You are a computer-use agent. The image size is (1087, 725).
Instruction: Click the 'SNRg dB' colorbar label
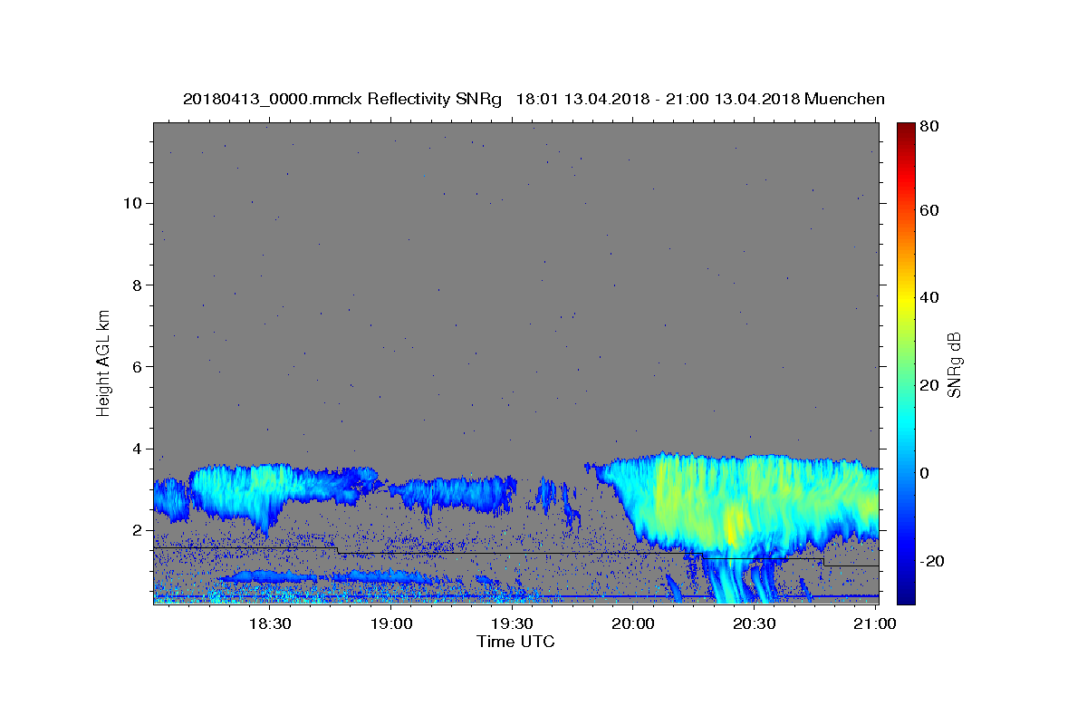coord(953,364)
